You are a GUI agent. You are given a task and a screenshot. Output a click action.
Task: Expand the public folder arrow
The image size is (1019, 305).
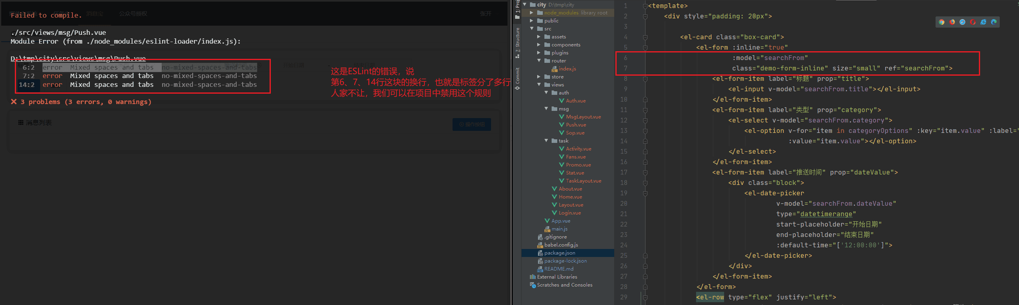532,21
